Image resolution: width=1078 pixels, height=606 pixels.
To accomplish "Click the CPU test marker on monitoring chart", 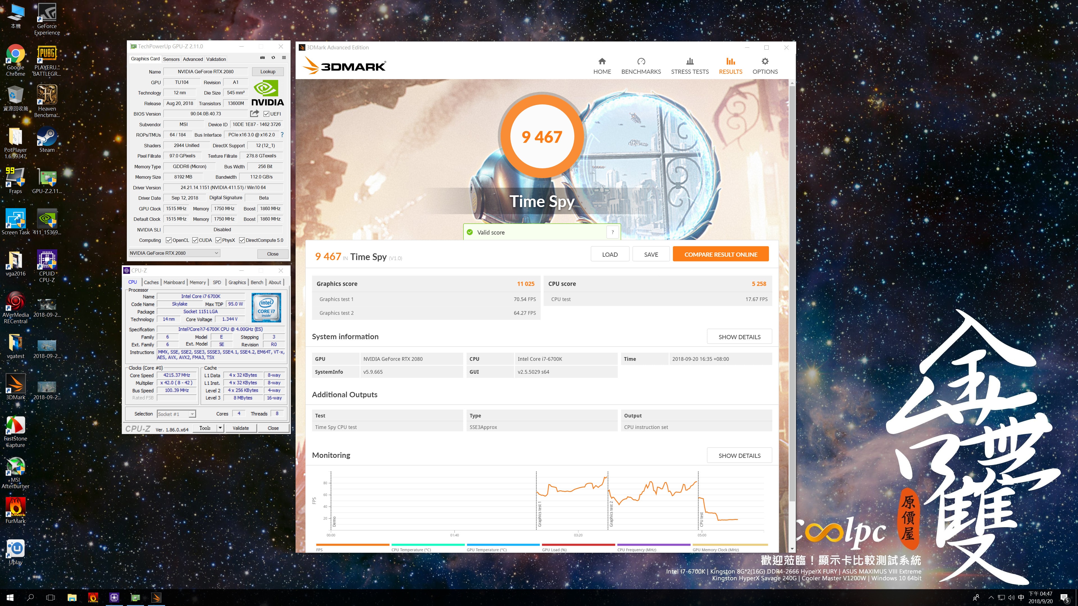I will click(701, 519).
